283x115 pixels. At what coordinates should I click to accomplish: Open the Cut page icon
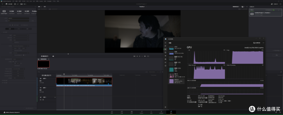[x=122, y=112]
